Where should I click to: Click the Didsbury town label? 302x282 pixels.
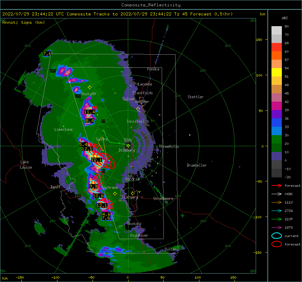point(127,150)
